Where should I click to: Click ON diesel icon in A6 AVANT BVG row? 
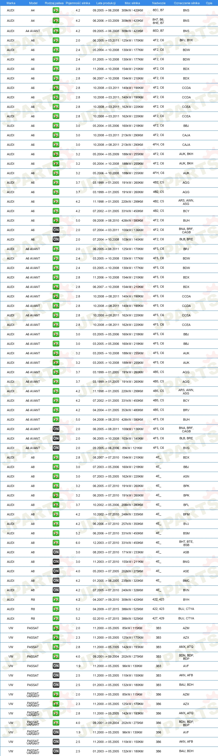(x=56, y=448)
